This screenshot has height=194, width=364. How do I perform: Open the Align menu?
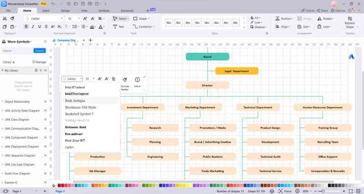pyautogui.click(x=282, y=27)
